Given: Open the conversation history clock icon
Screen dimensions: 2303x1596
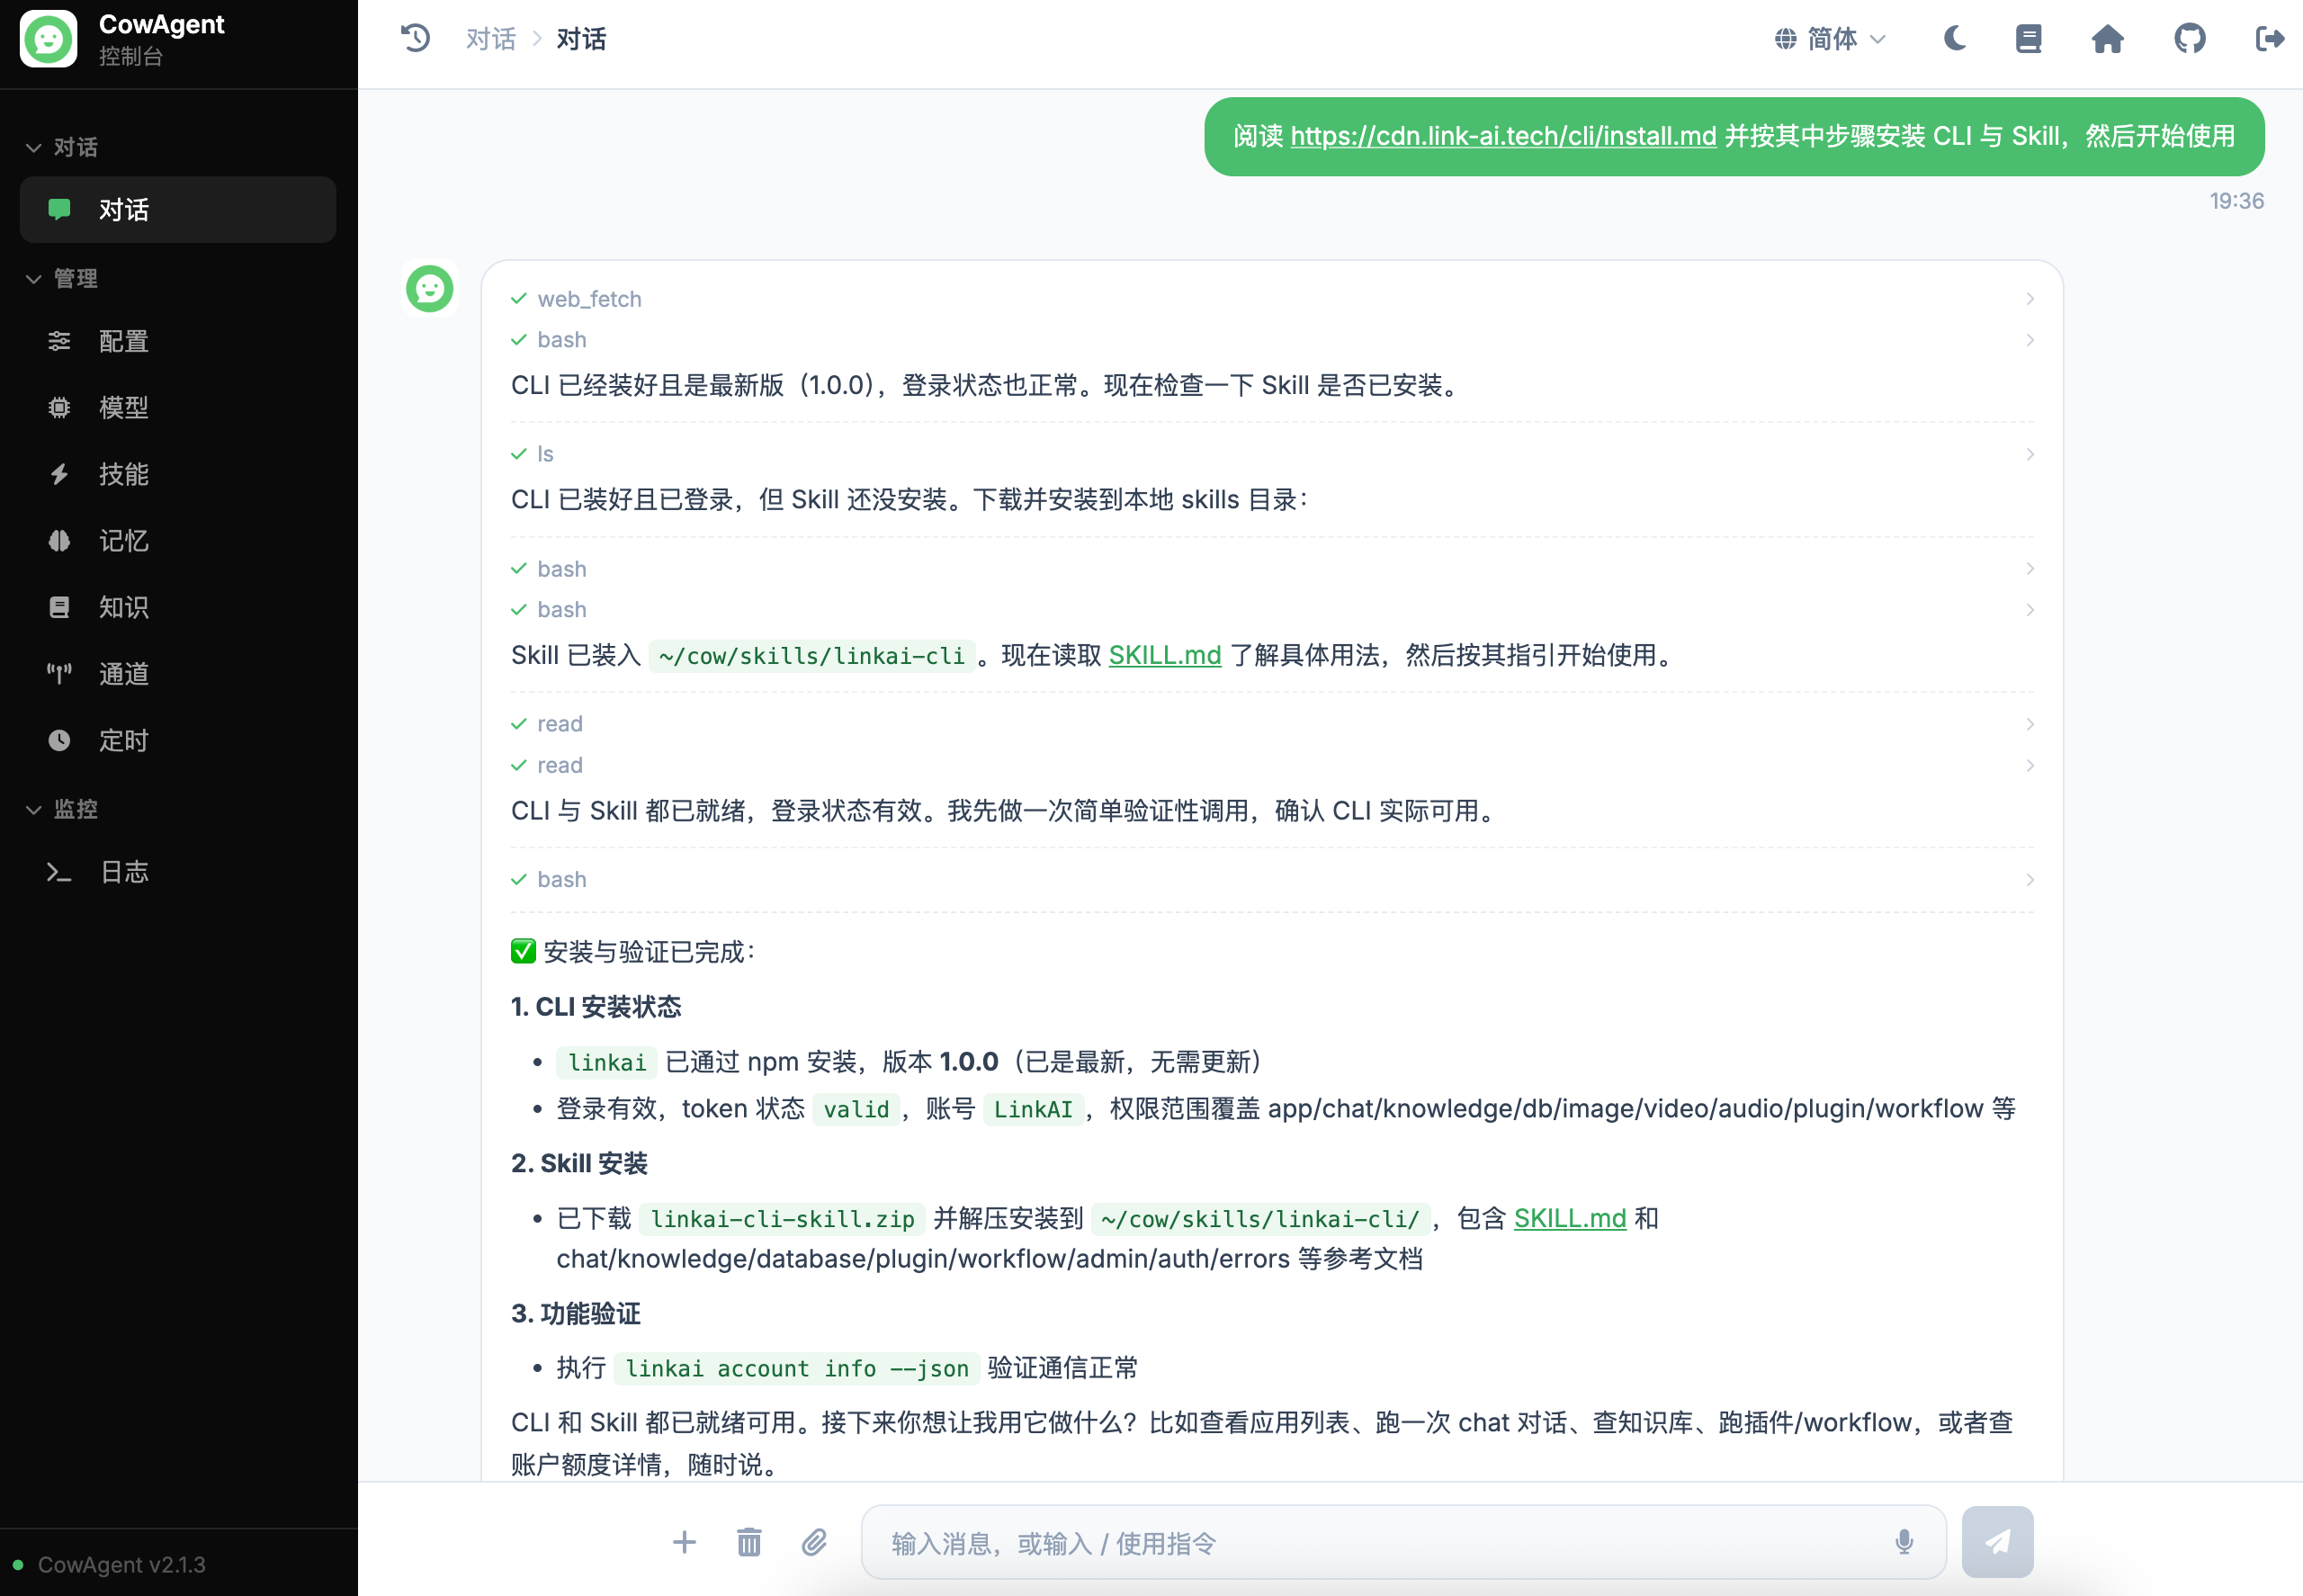Looking at the screenshot, I should click(x=415, y=38).
